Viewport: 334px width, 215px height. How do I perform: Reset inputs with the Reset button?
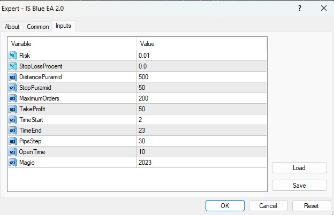click(312, 205)
